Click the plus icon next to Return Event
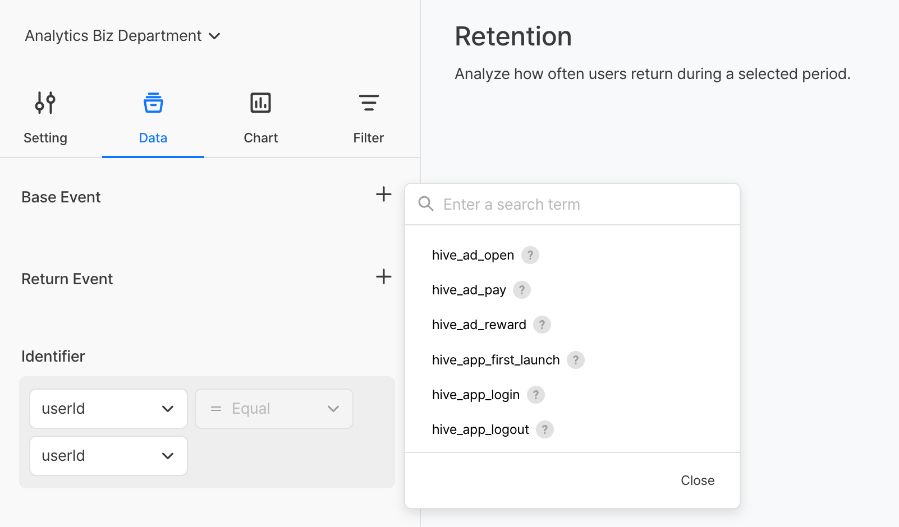899x527 pixels. (x=383, y=276)
